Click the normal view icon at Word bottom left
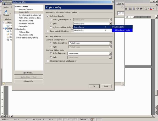The height and width of the screenshot is (121, 158). click(x=2, y=116)
